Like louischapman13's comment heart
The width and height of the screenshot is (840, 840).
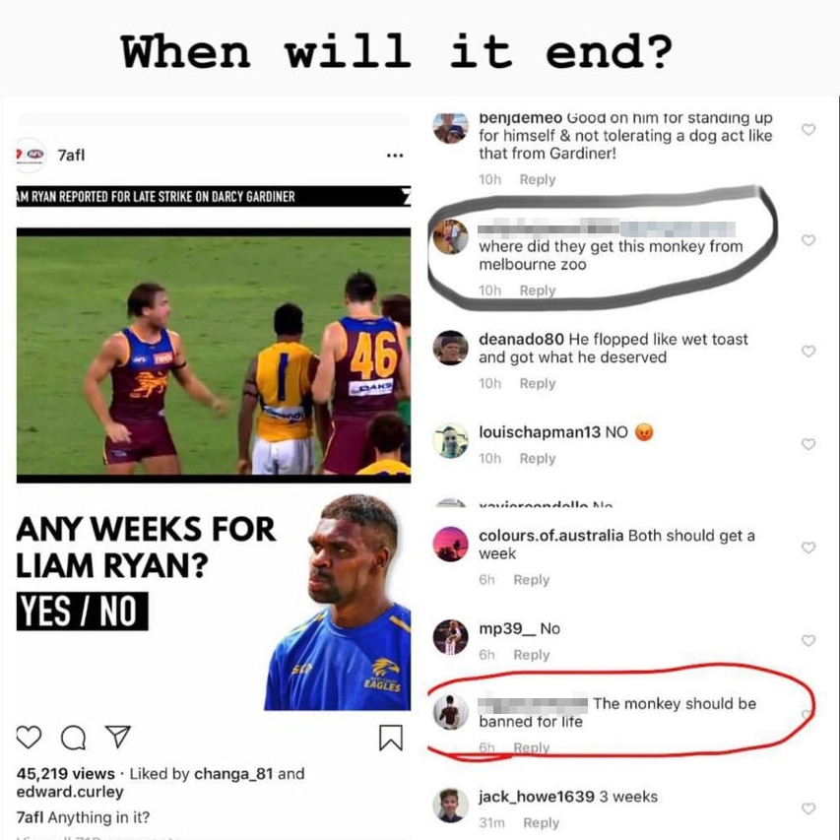pos(808,444)
